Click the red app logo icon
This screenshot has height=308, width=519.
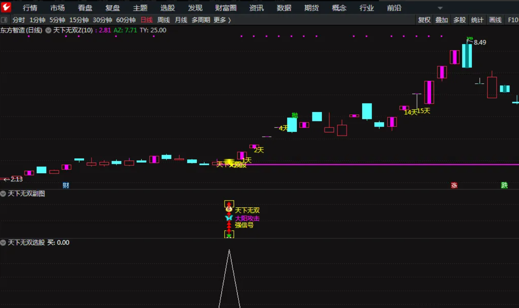6,7
